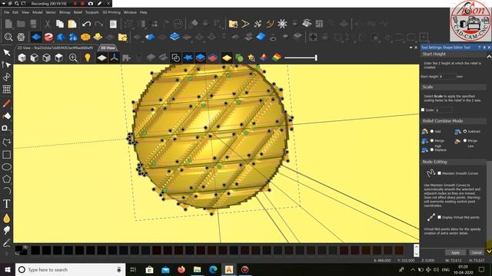
Task: Select the Polygon drawing tool
Action: 7,179
